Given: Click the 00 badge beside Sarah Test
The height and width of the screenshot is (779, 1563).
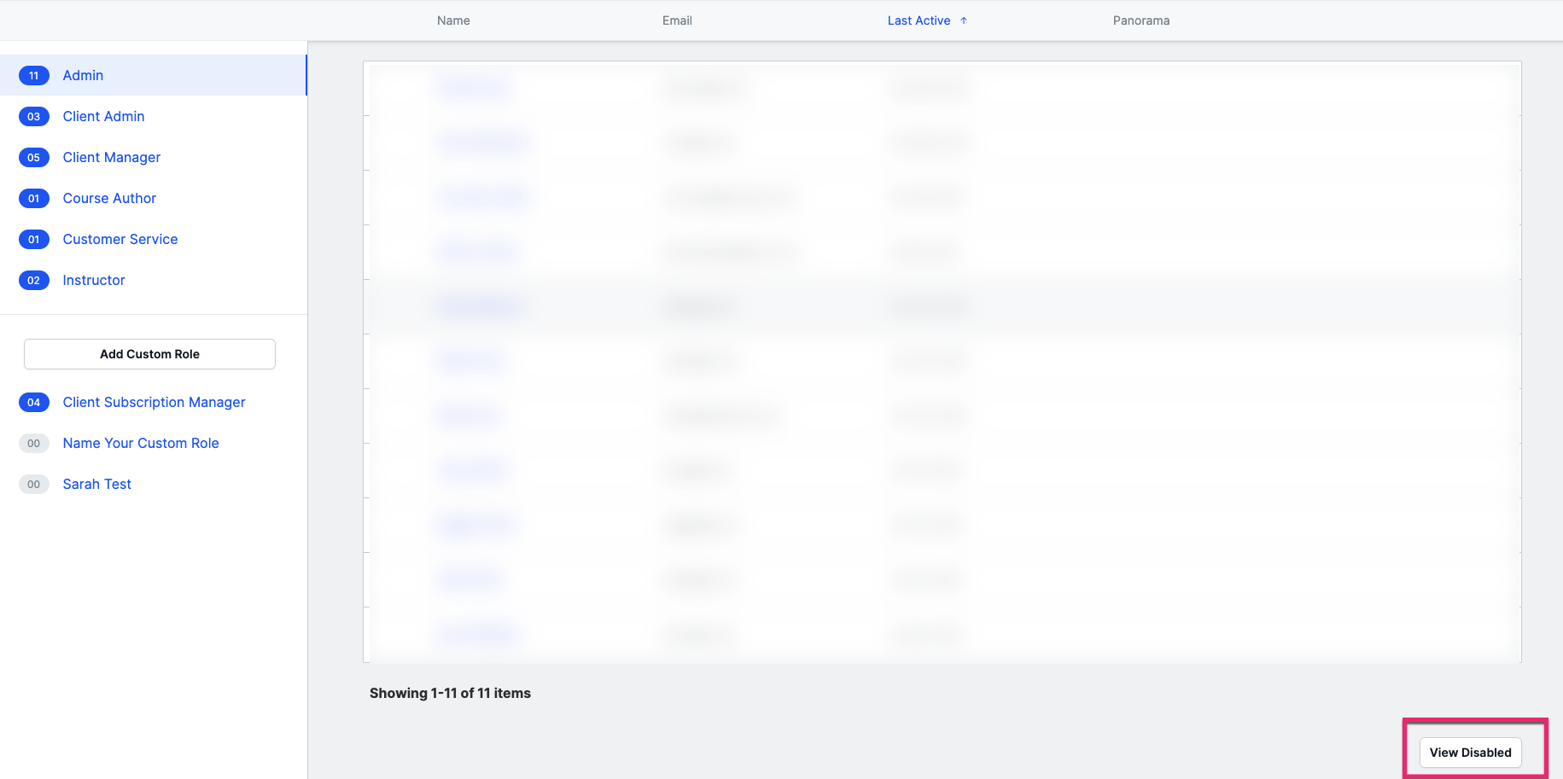Looking at the screenshot, I should 34,484.
